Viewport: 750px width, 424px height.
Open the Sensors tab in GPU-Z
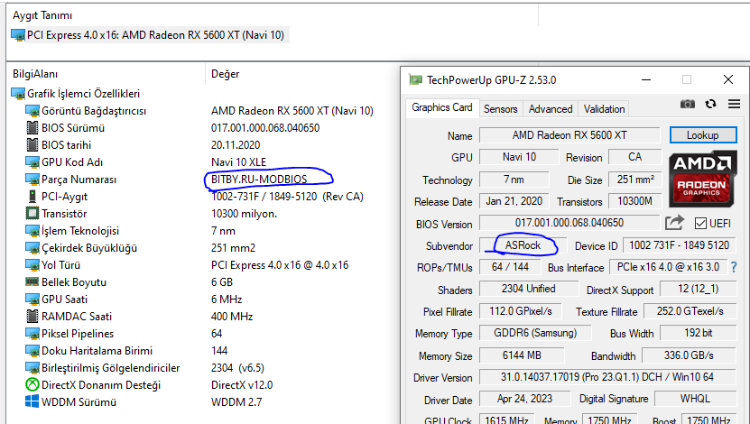500,109
